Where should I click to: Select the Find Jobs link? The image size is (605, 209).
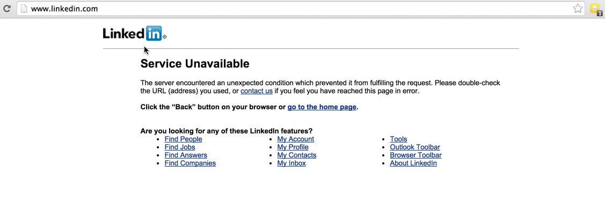[180, 147]
